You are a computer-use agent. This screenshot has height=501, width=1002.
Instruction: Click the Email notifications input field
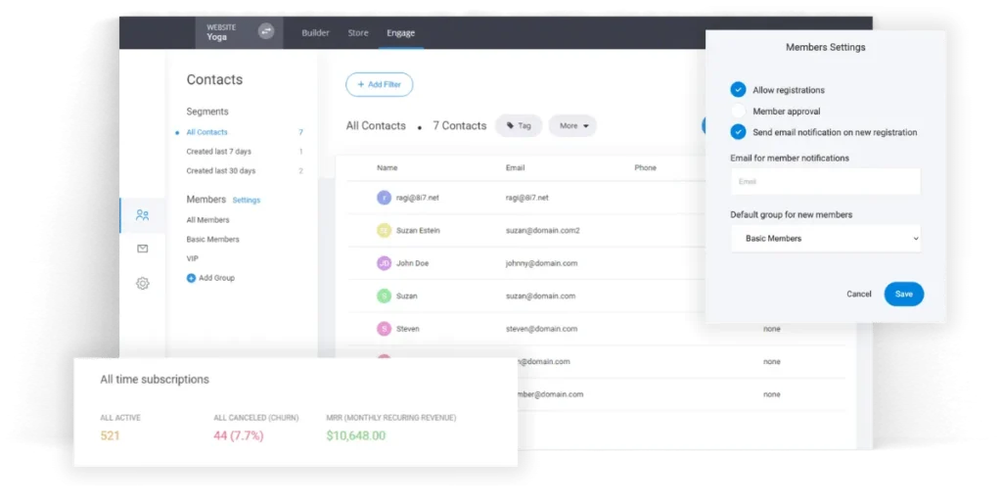tap(825, 182)
